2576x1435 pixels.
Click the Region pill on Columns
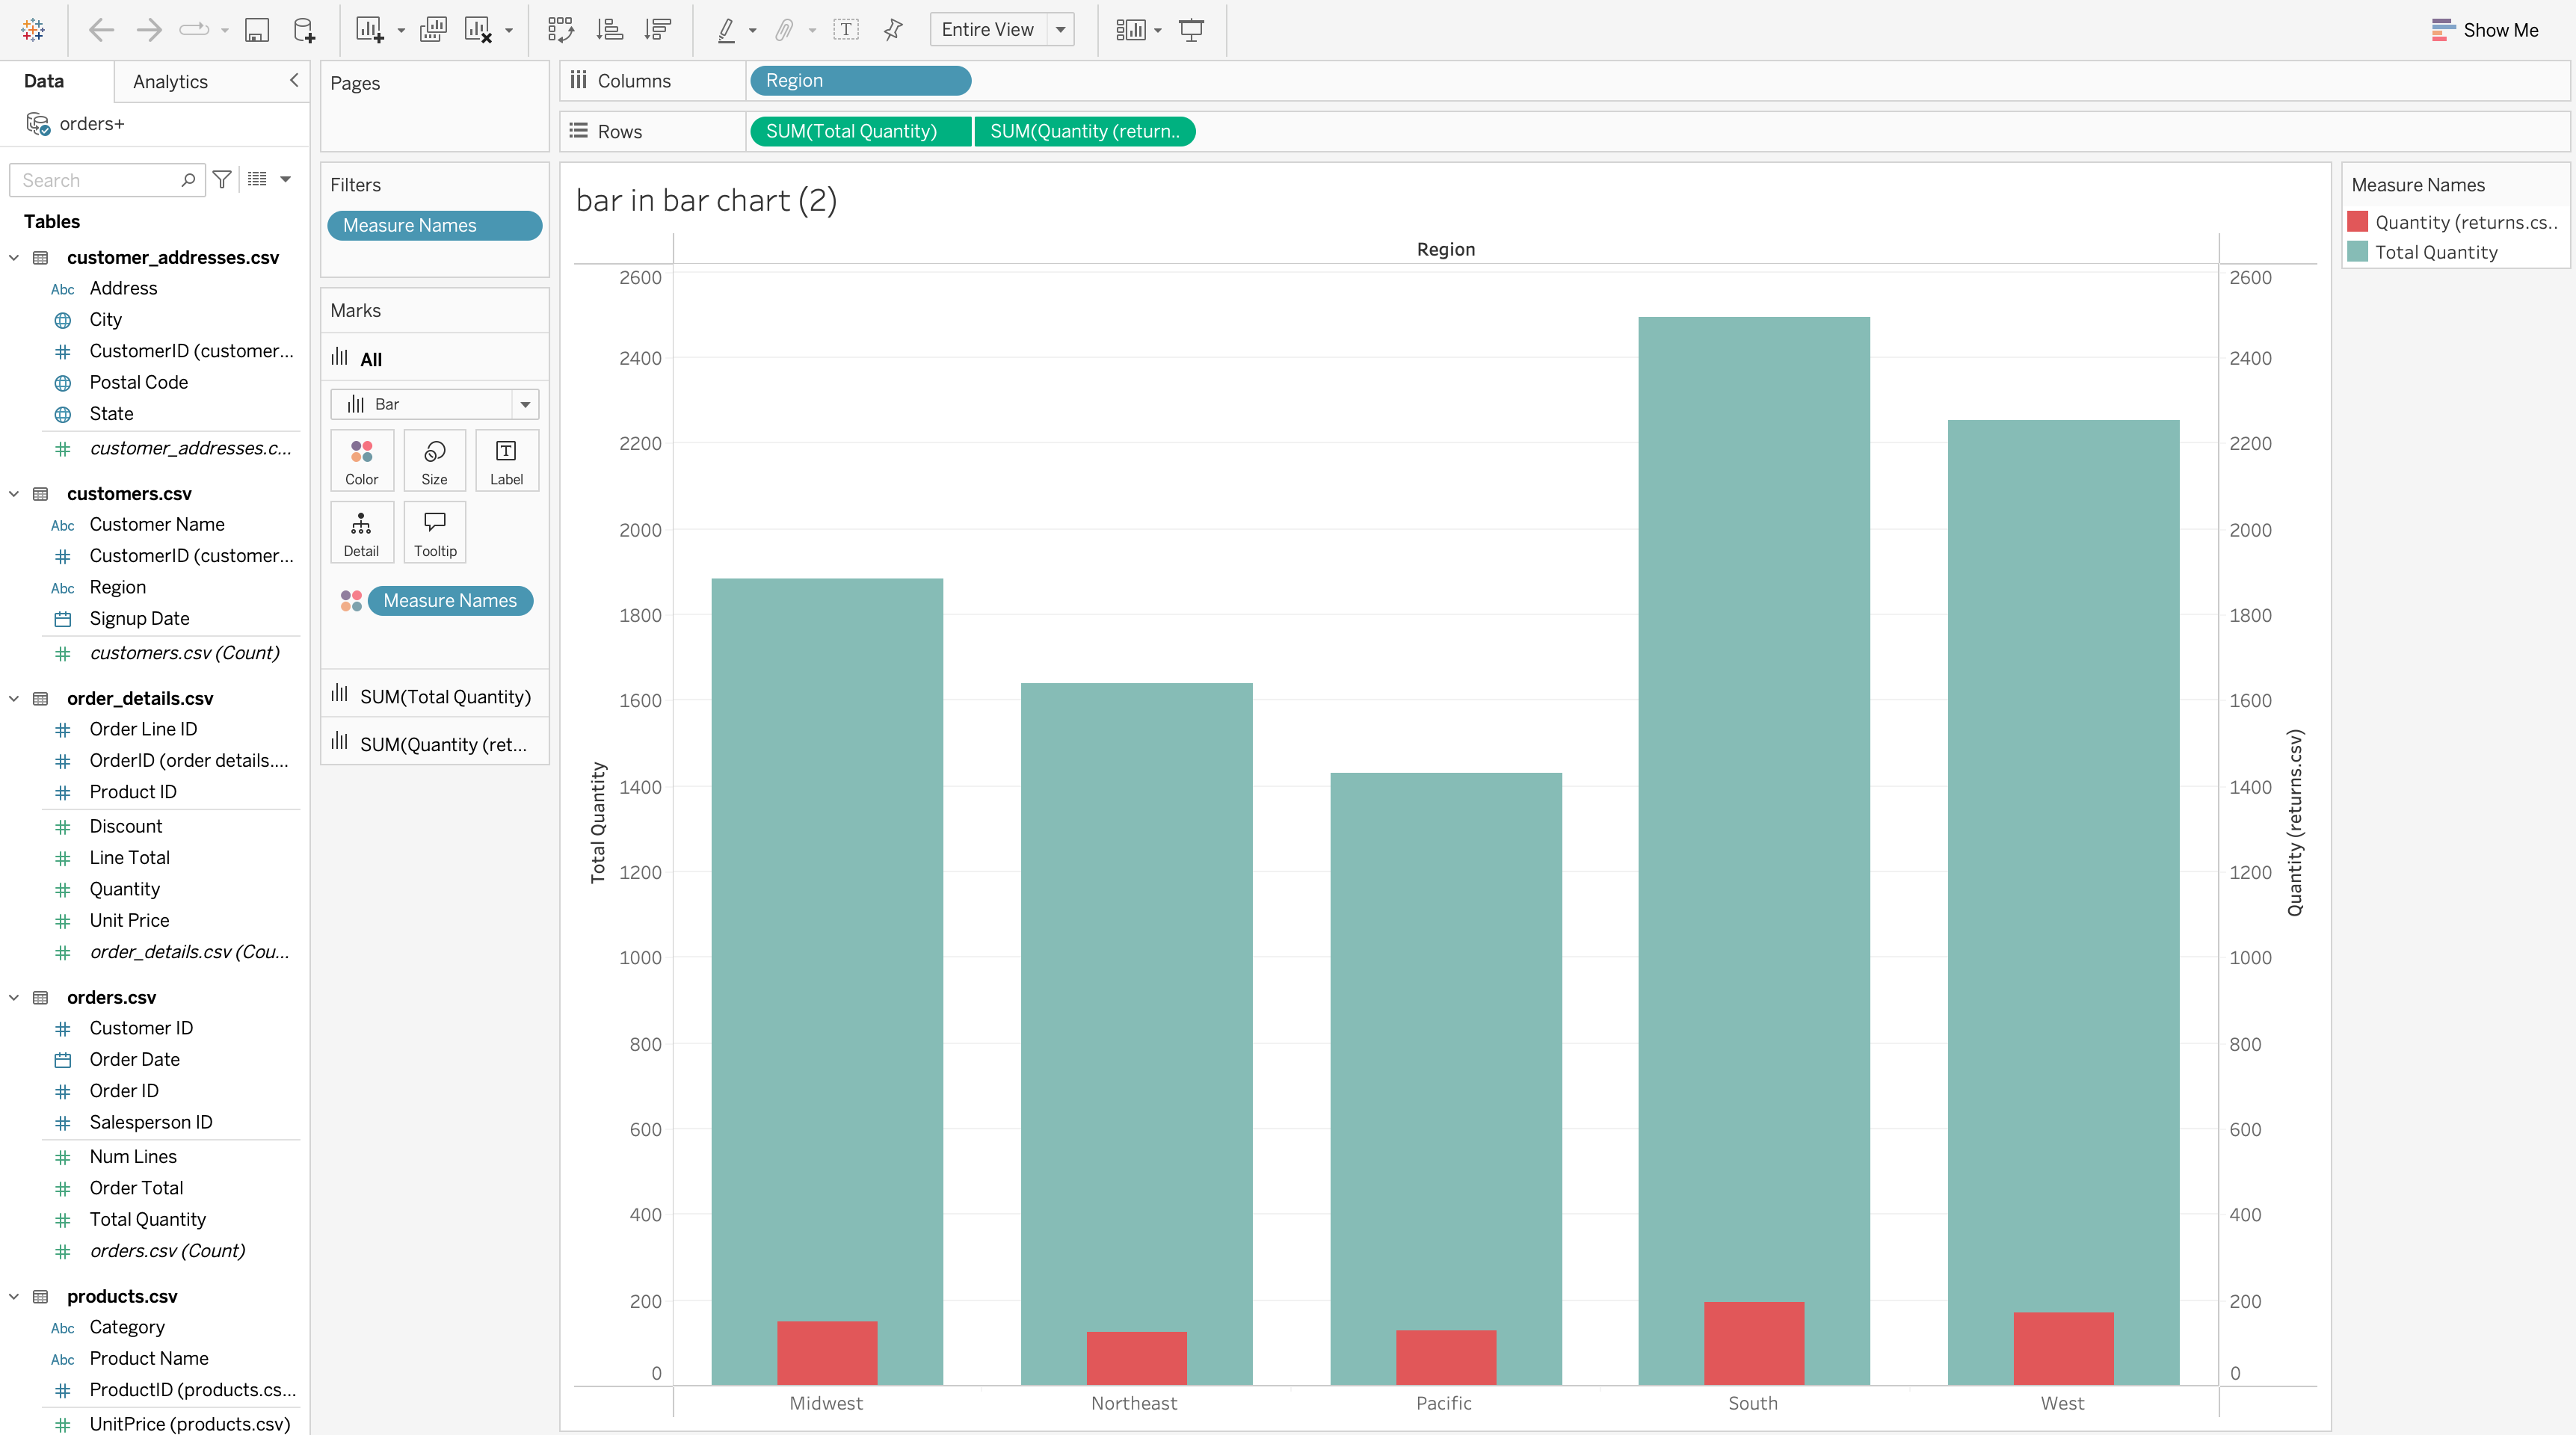coord(860,81)
